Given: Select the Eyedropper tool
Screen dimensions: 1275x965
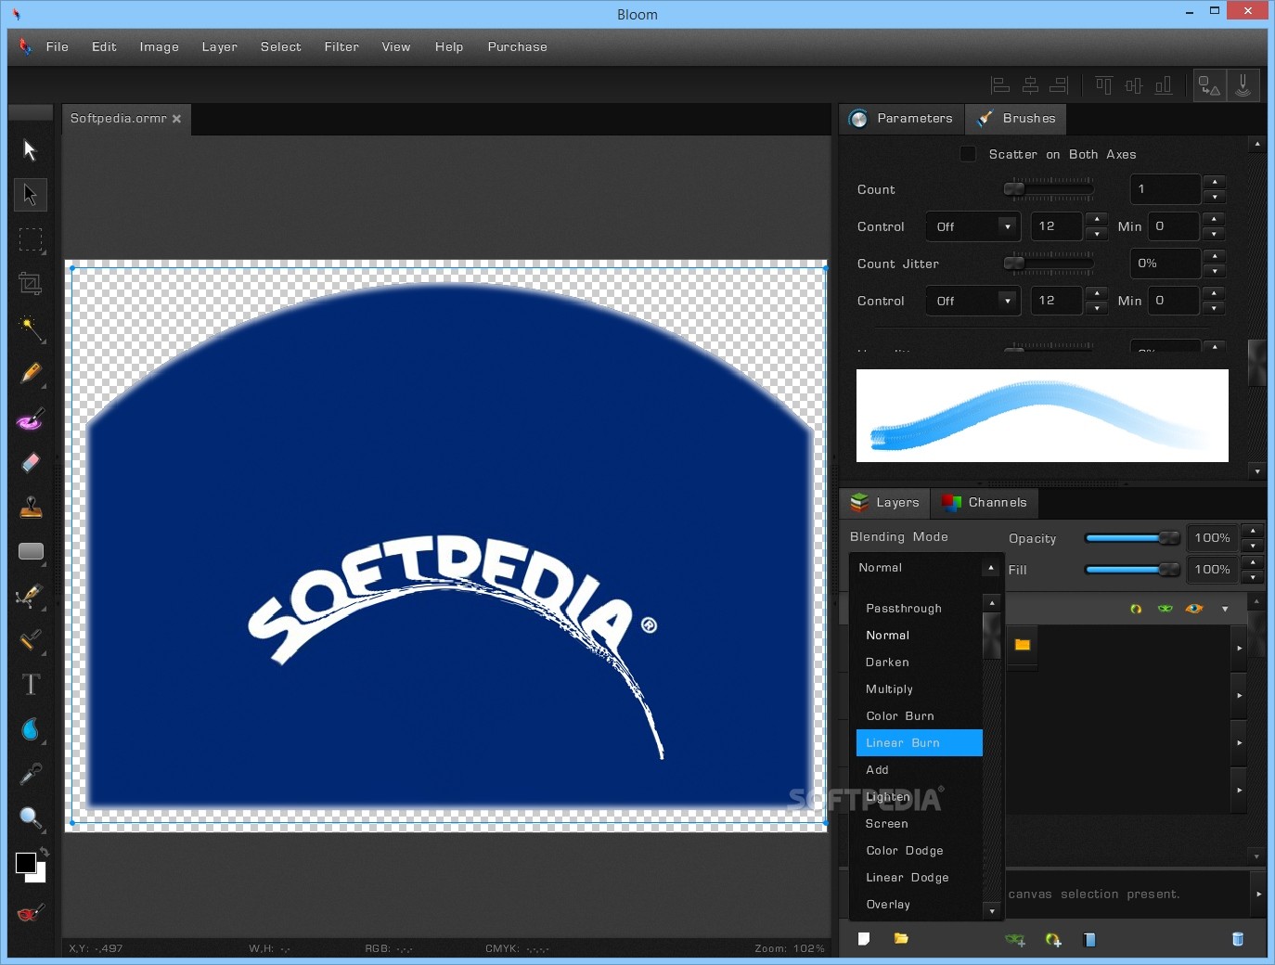Looking at the screenshot, I should point(30,774).
